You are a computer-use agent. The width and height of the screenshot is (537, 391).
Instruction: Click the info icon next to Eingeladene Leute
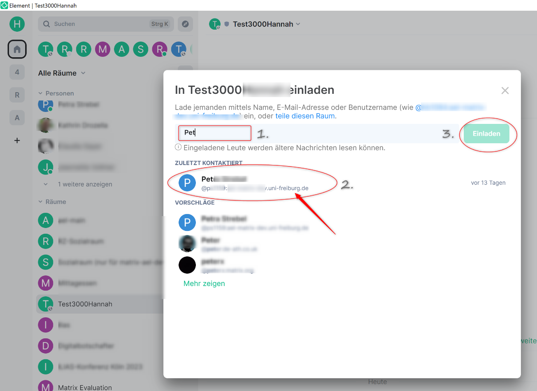pos(178,147)
